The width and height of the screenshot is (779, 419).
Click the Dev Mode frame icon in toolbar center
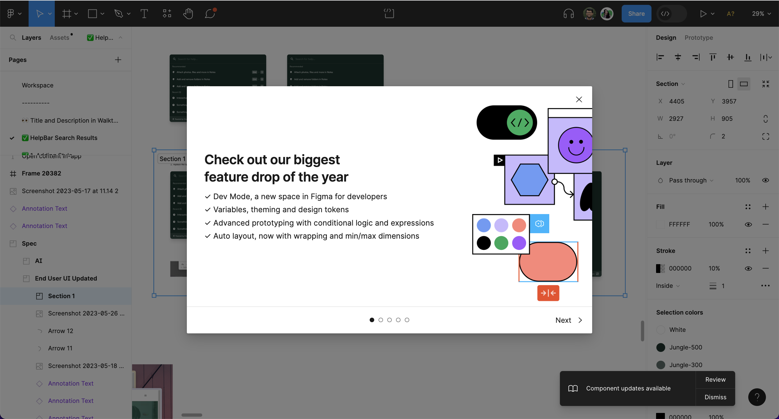click(x=389, y=13)
